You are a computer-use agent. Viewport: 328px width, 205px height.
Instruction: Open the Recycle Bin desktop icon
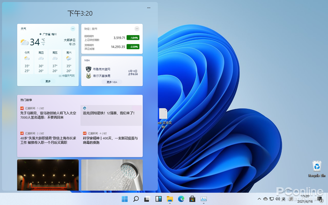pos(317,168)
